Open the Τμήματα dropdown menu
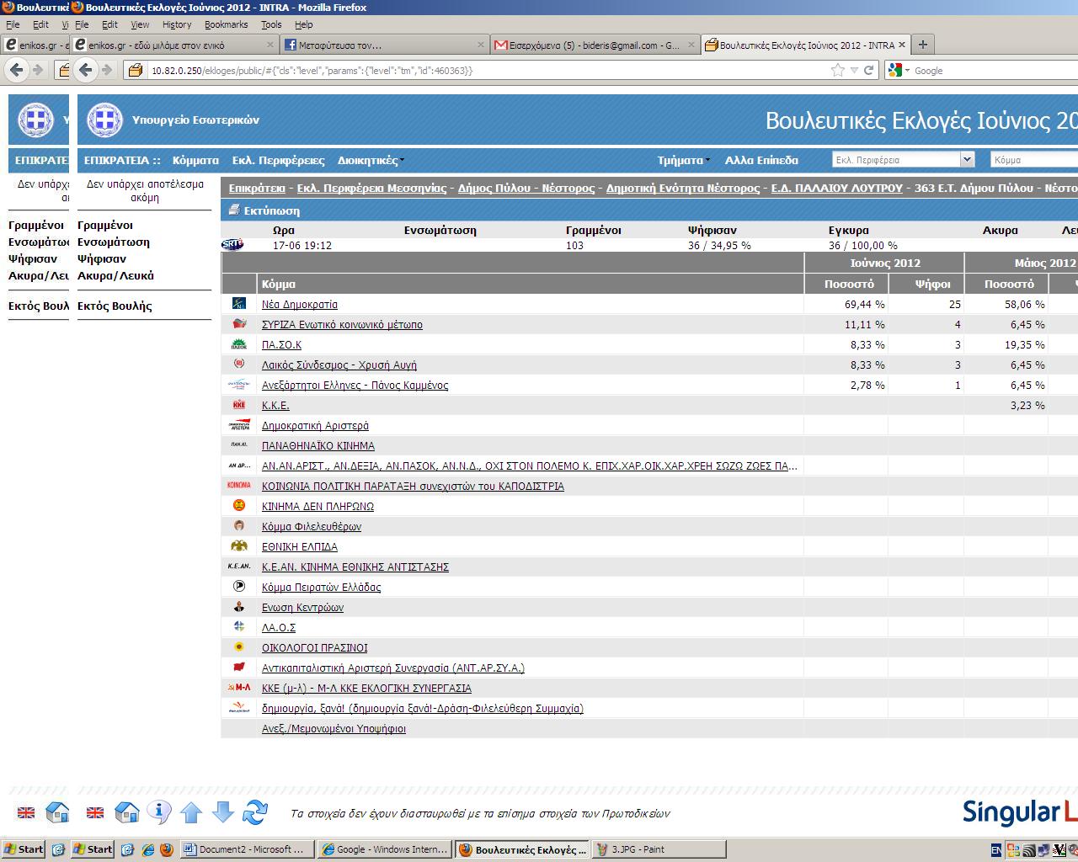 (x=682, y=160)
